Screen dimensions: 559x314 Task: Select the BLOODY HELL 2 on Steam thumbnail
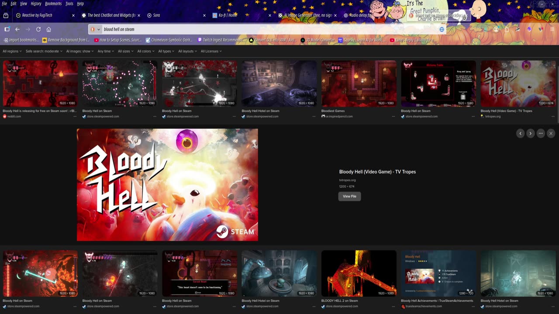coord(359,273)
